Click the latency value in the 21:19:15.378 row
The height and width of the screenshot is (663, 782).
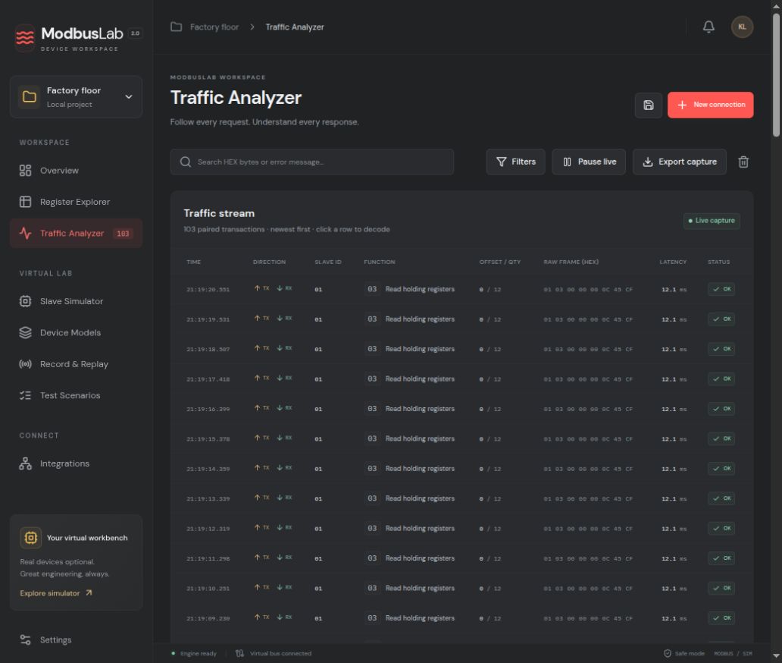click(x=674, y=439)
